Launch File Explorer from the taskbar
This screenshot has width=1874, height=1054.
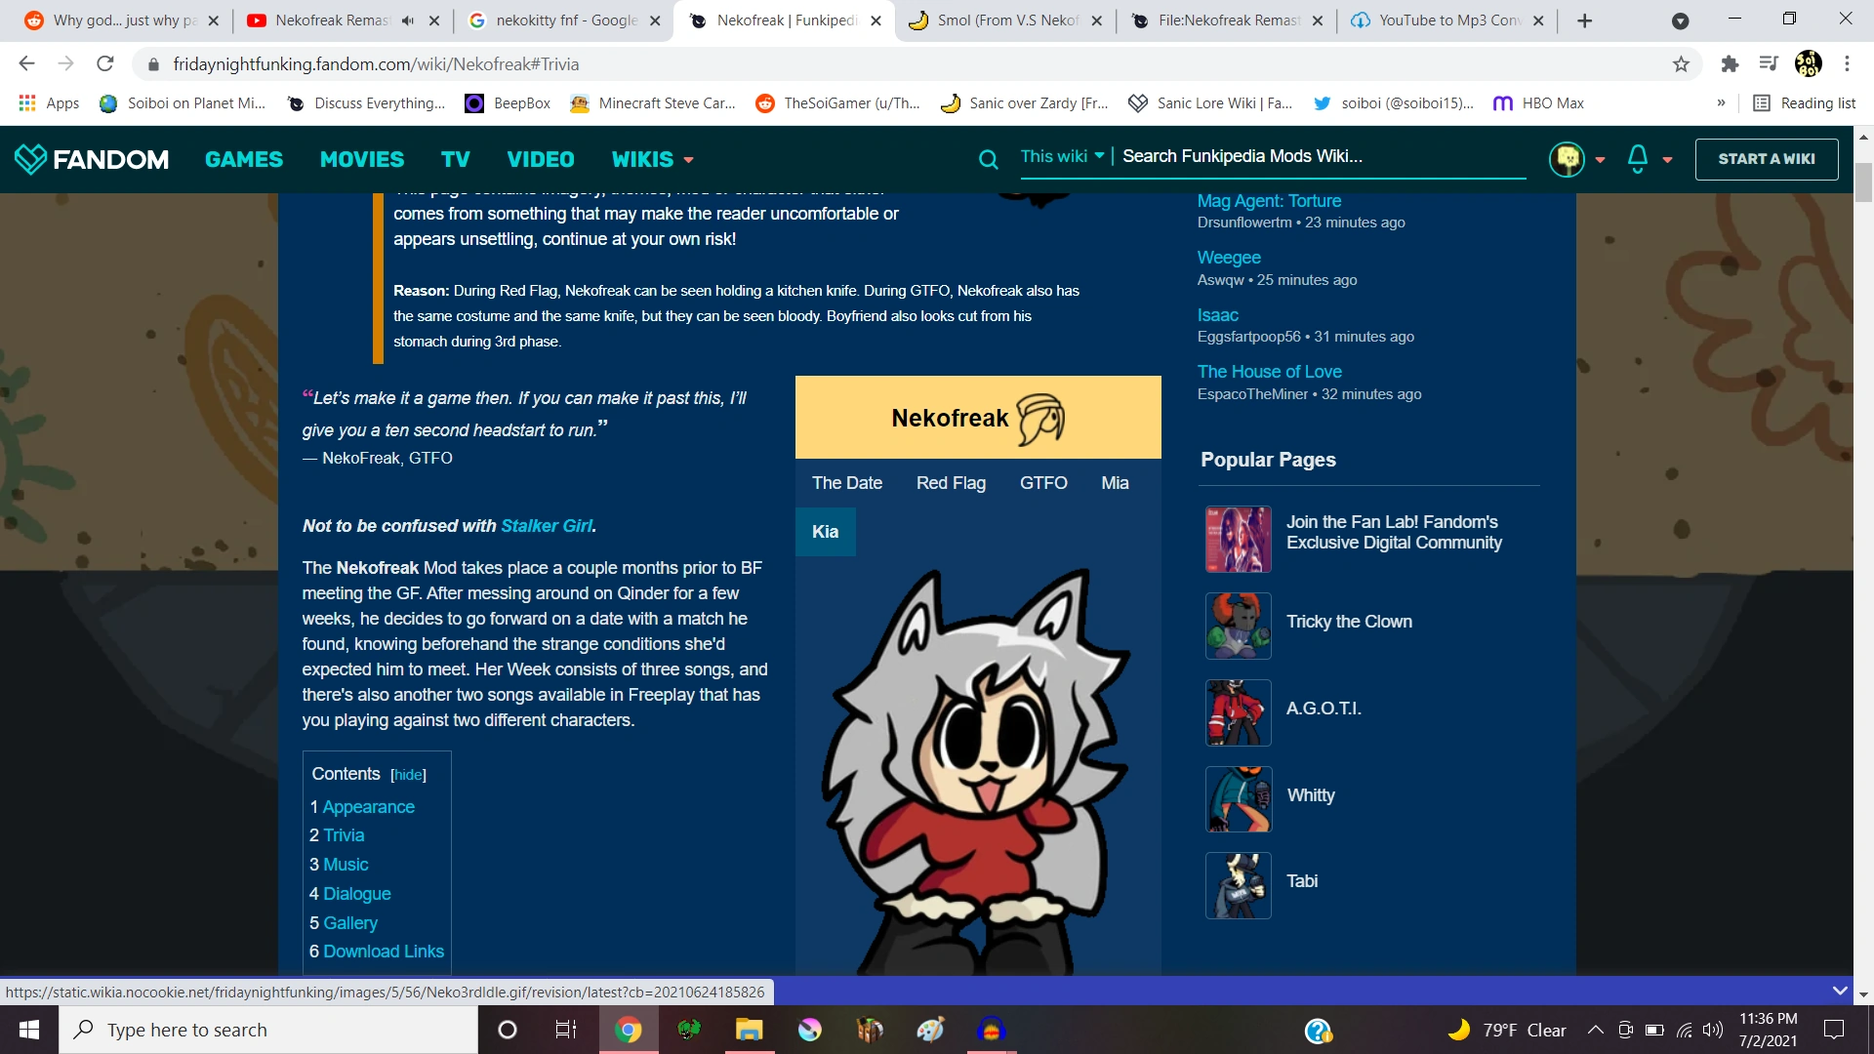pyautogui.click(x=750, y=1029)
